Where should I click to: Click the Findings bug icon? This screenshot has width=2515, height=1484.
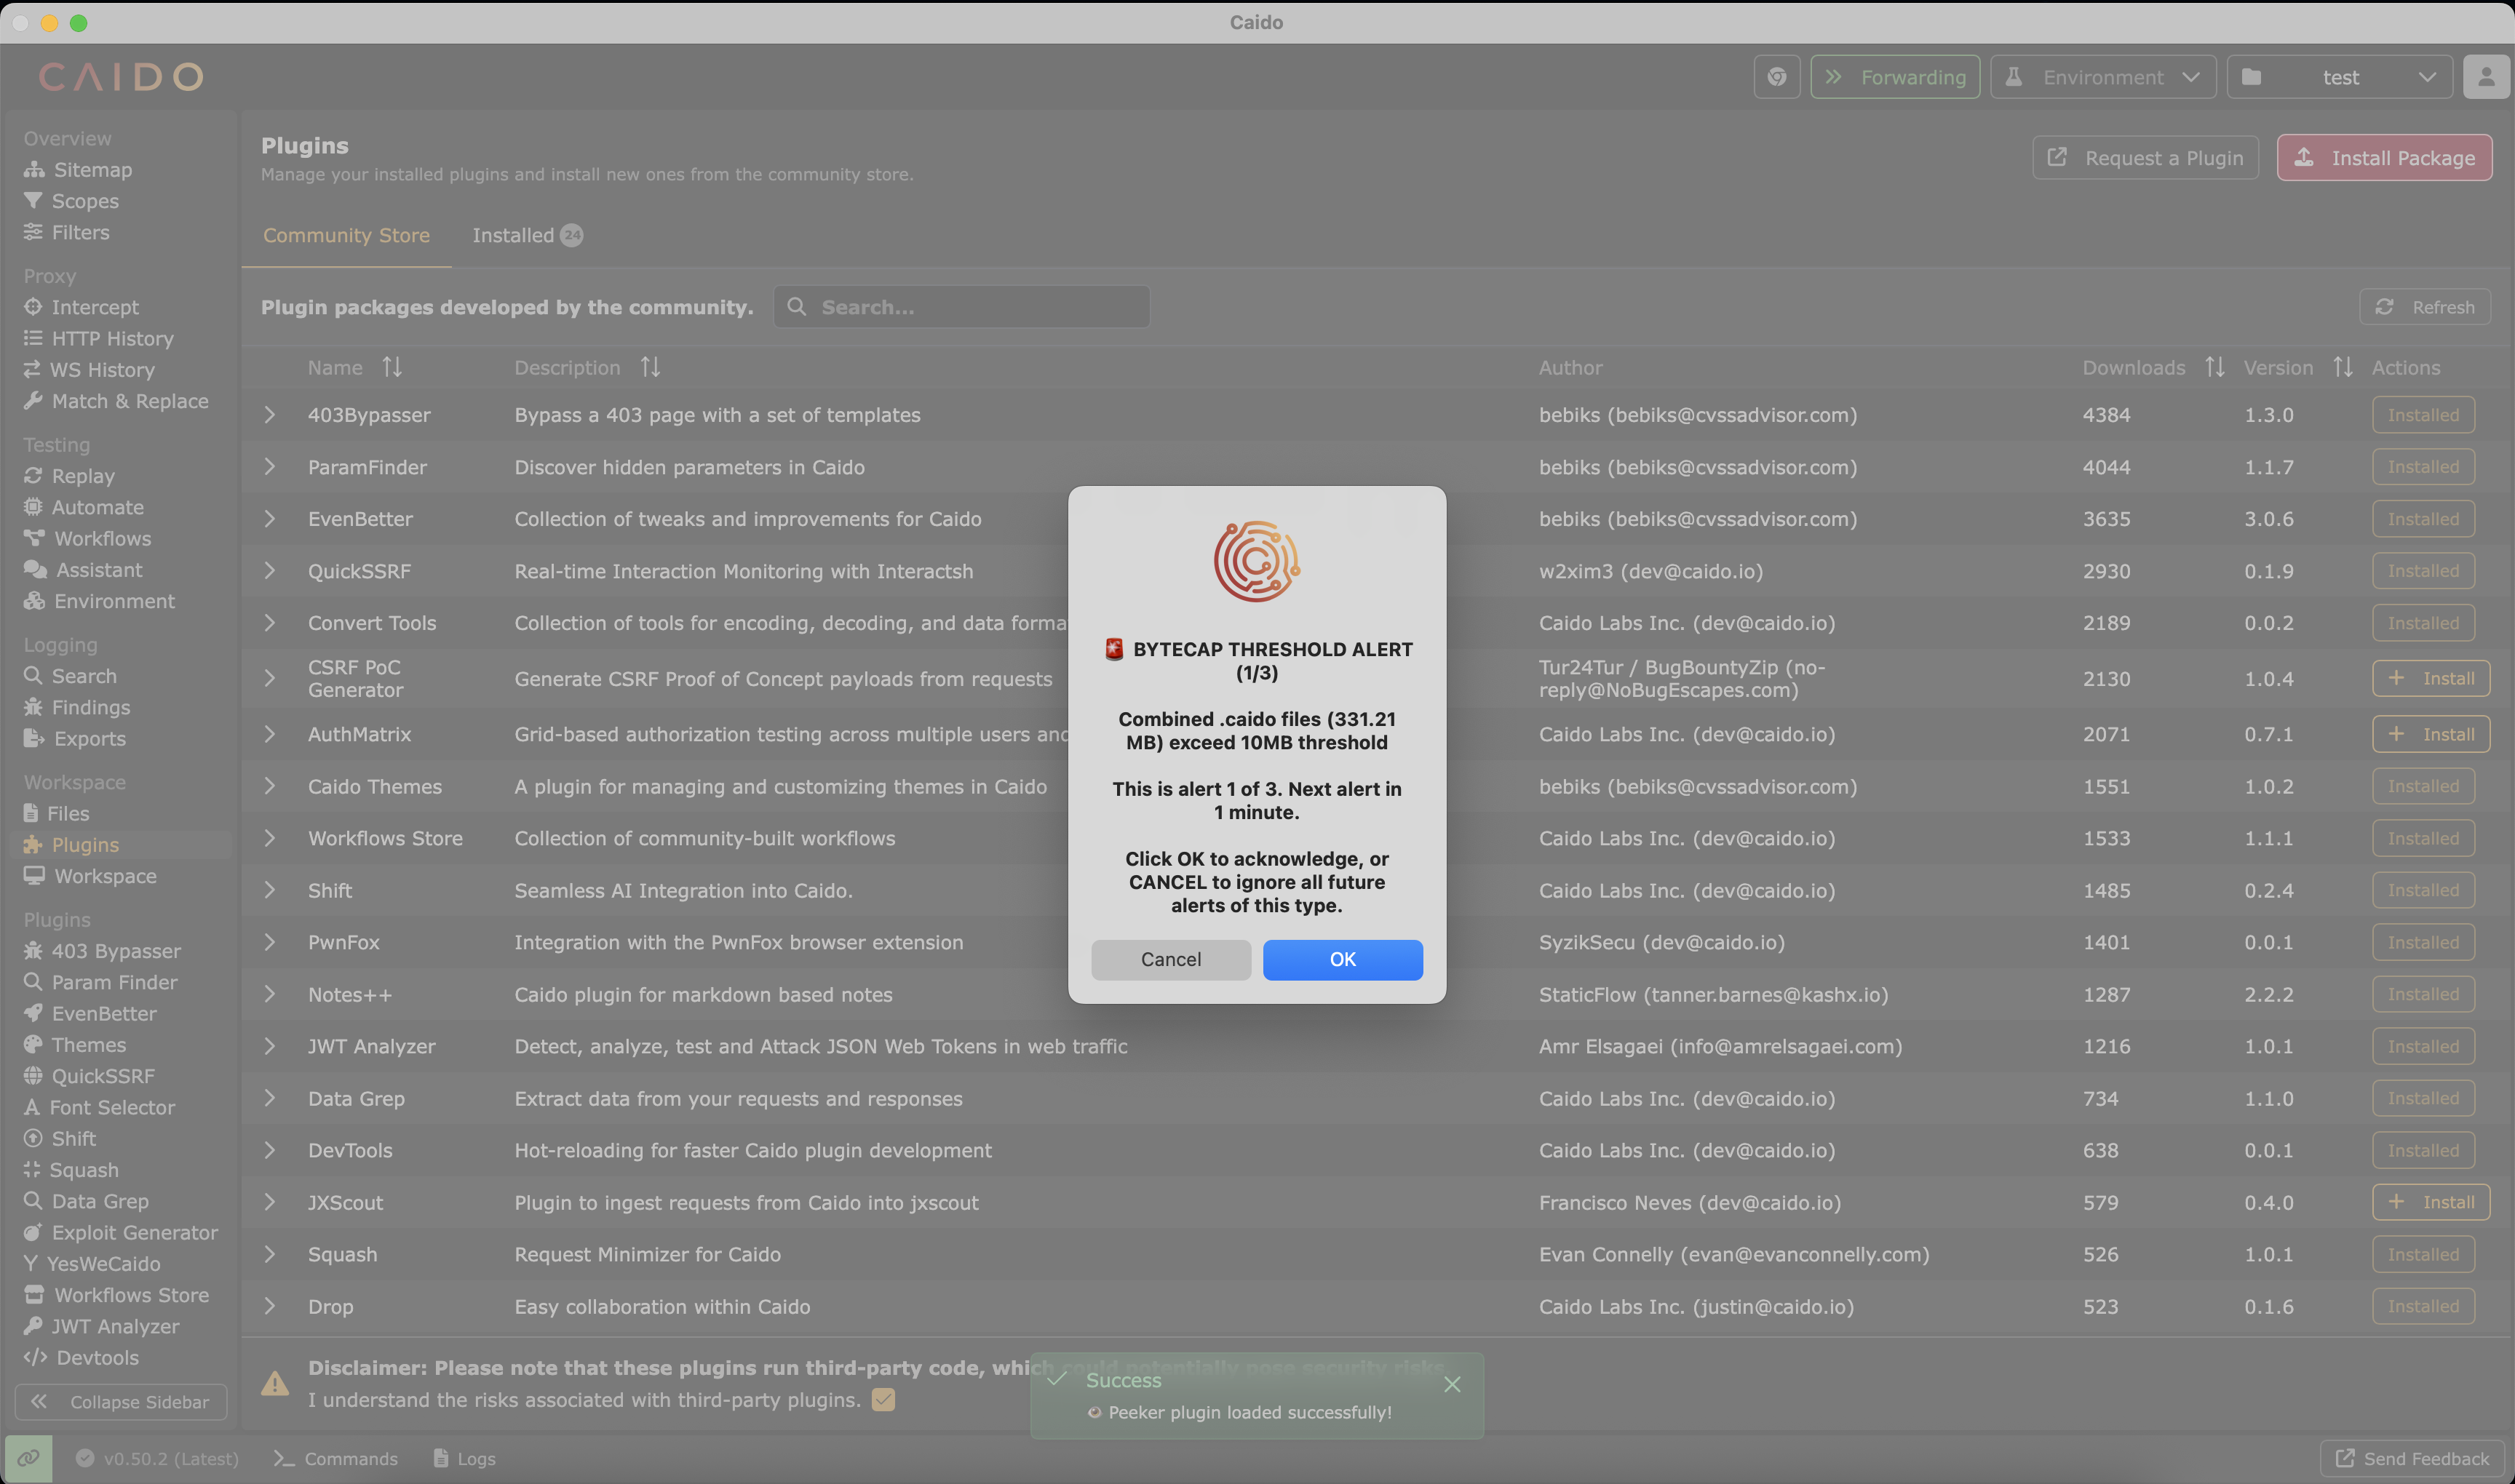(33, 707)
